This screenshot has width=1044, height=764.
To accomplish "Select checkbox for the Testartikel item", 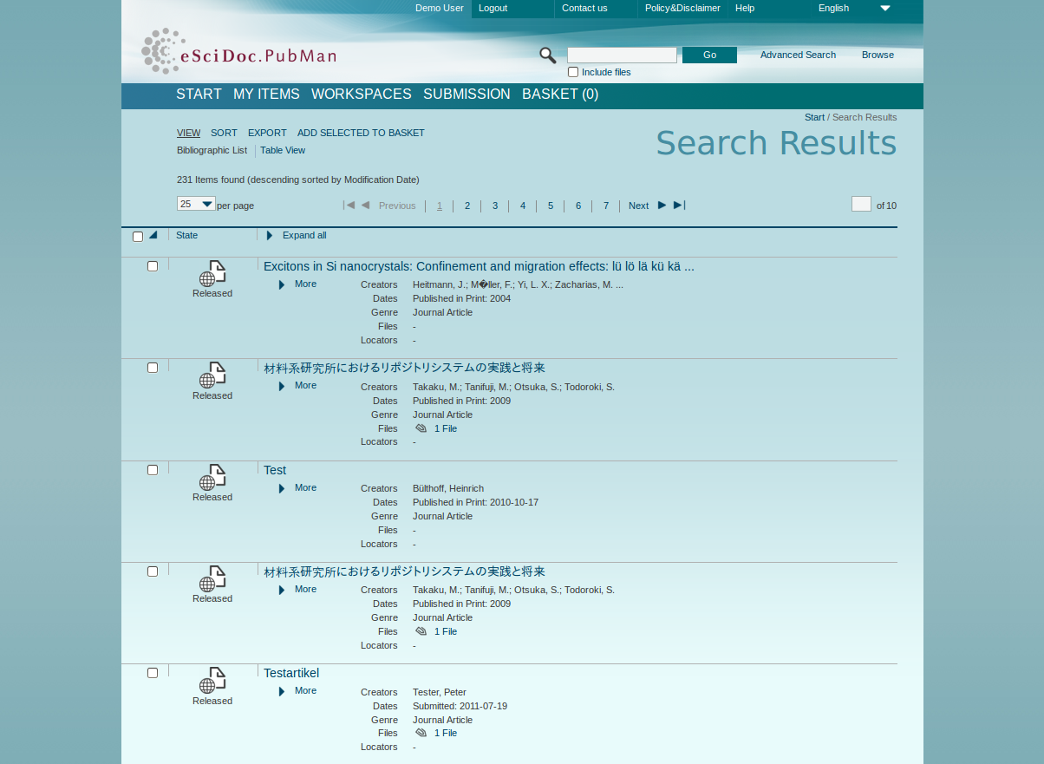I will [x=153, y=673].
